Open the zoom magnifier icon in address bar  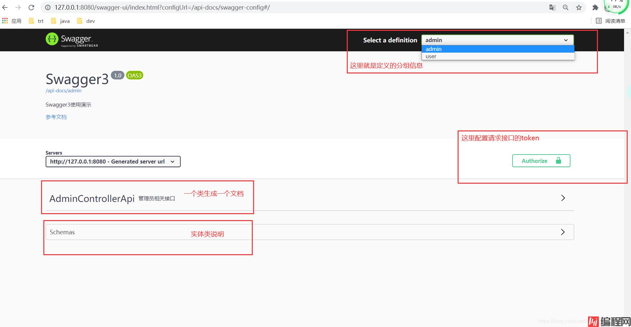pyautogui.click(x=565, y=7)
